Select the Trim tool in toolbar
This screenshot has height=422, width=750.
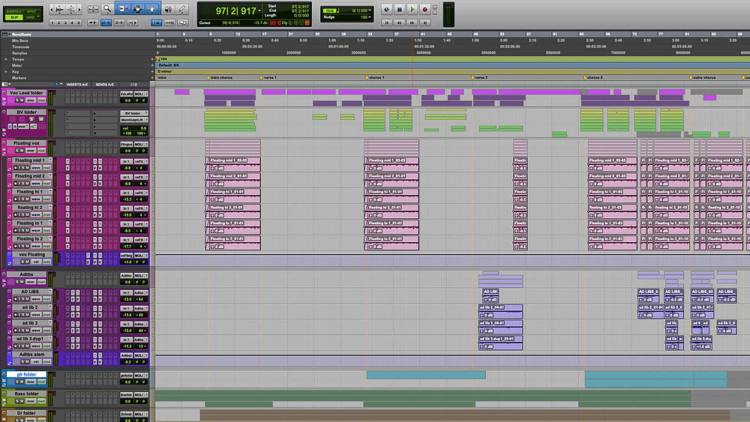122,8
